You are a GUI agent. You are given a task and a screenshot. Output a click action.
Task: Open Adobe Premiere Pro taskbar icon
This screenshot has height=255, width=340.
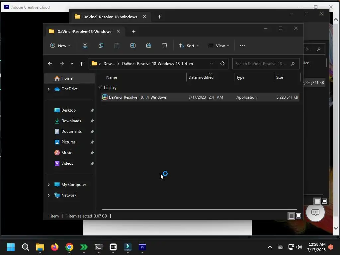click(142, 247)
